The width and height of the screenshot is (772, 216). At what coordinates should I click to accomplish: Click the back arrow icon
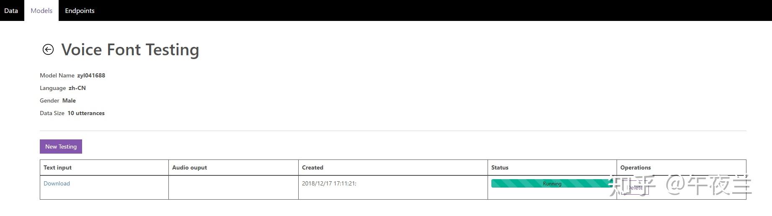pyautogui.click(x=48, y=49)
